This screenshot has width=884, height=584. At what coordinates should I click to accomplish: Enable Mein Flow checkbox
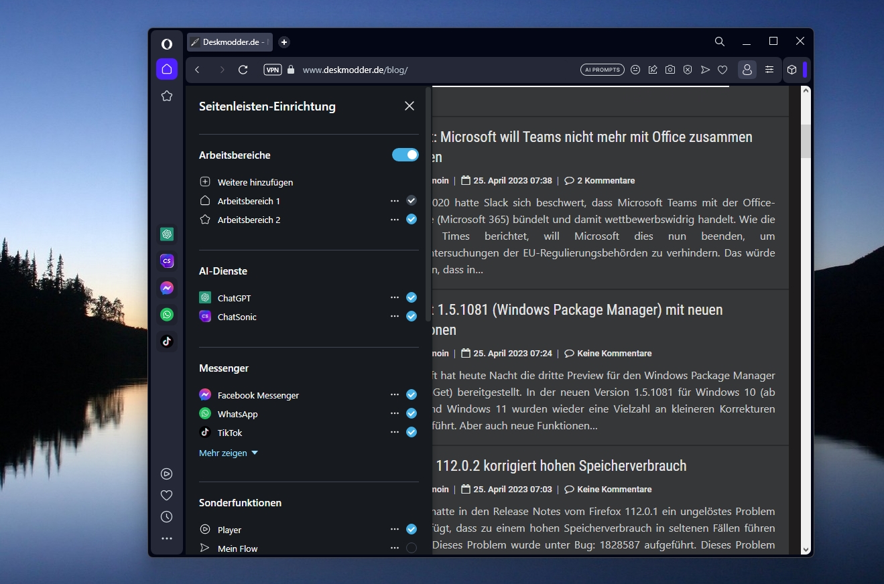coord(412,548)
